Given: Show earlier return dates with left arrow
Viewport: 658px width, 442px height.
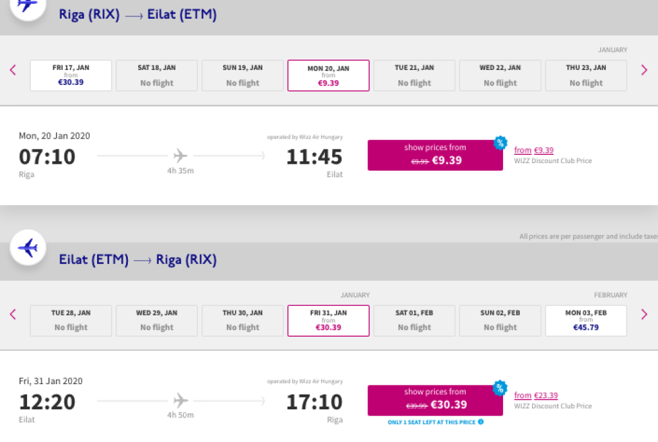Looking at the screenshot, I should pyautogui.click(x=13, y=314).
